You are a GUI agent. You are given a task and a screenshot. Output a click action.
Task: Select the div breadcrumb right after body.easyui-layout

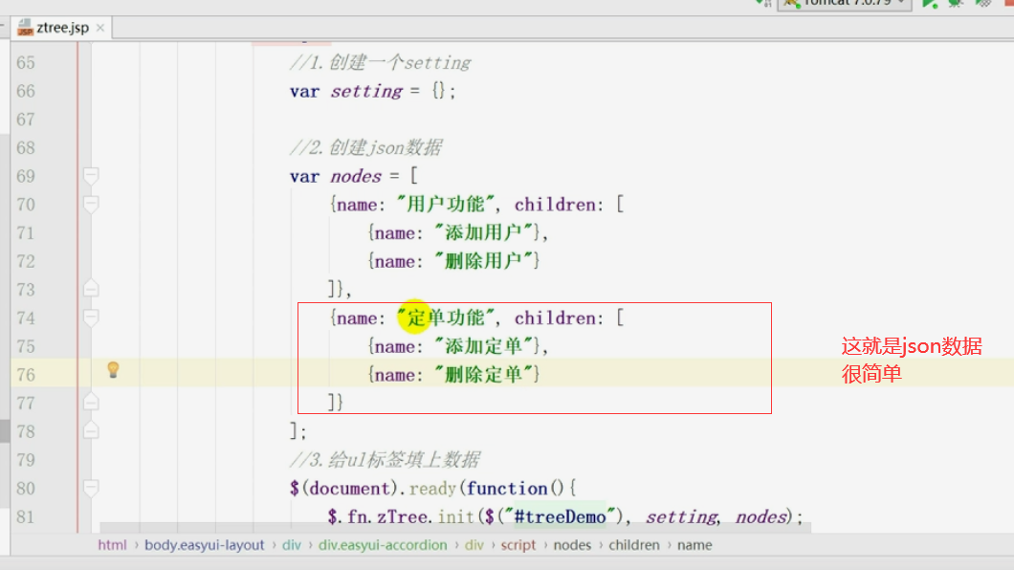(292, 545)
